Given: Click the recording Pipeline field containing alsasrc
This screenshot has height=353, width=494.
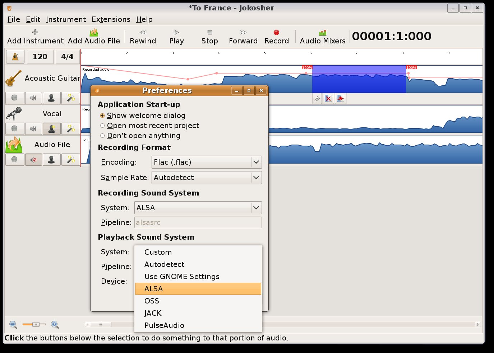Looking at the screenshot, I should 198,222.
